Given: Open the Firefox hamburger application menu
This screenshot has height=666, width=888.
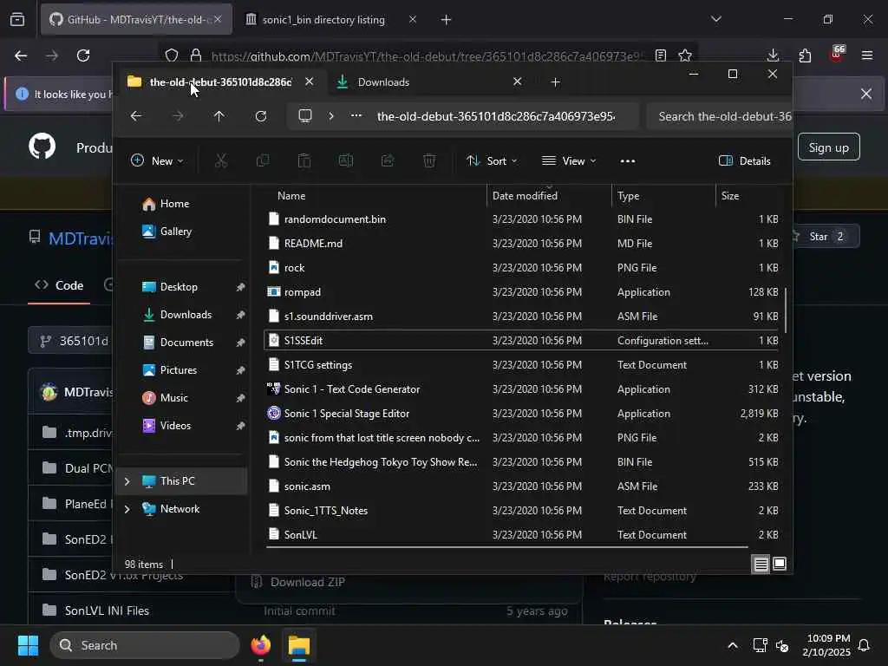Looking at the screenshot, I should 867,55.
